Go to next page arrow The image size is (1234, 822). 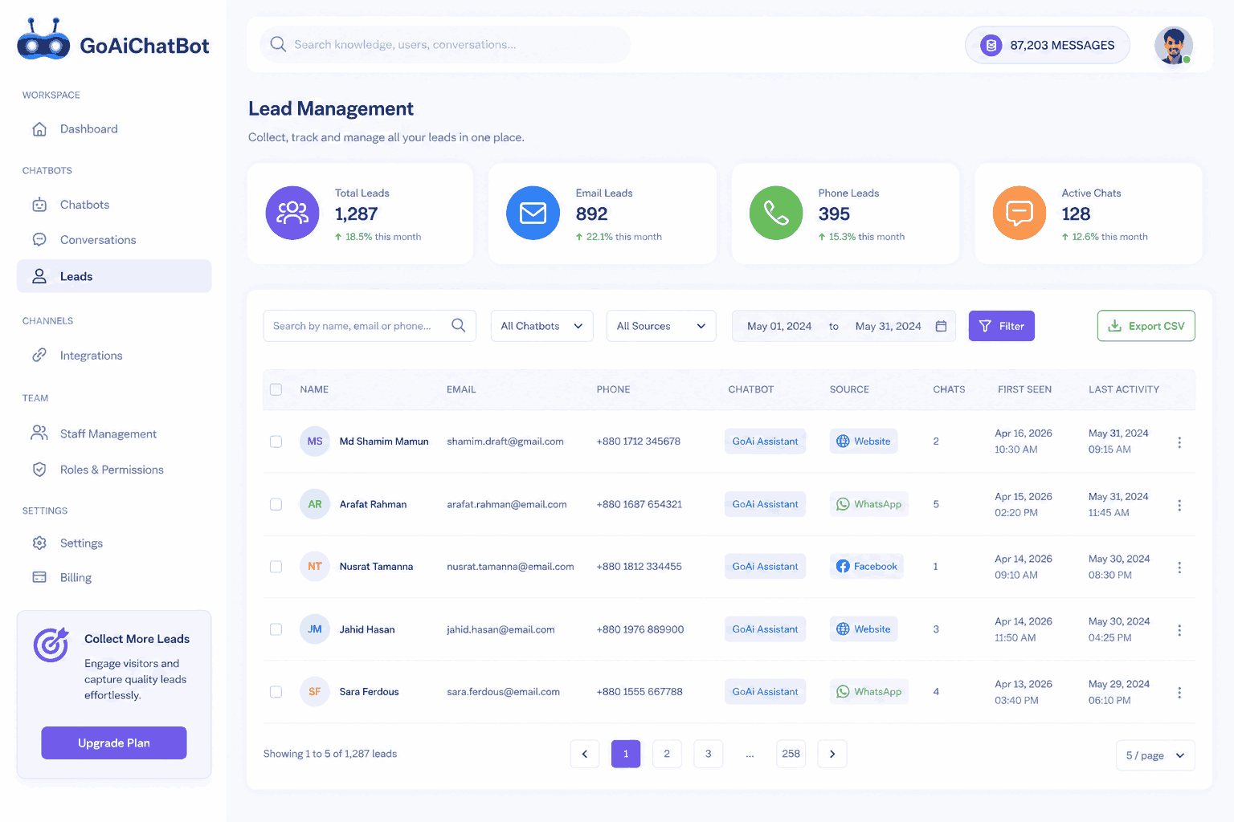click(x=832, y=754)
